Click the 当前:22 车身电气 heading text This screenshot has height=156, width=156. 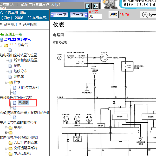tap(17, 39)
